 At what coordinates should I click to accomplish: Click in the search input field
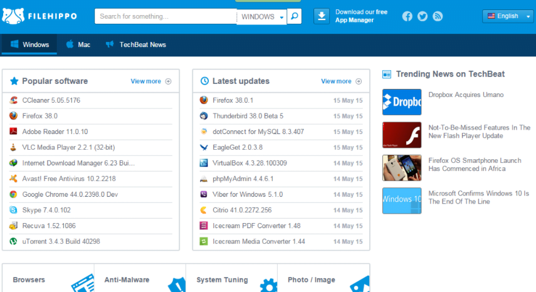coord(166,16)
